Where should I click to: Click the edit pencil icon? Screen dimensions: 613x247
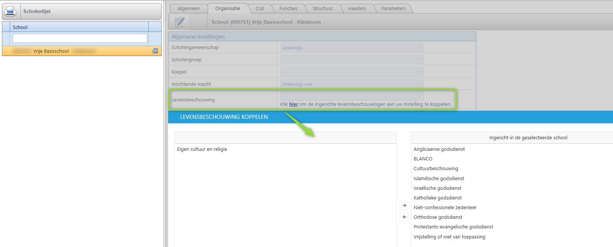(x=180, y=22)
